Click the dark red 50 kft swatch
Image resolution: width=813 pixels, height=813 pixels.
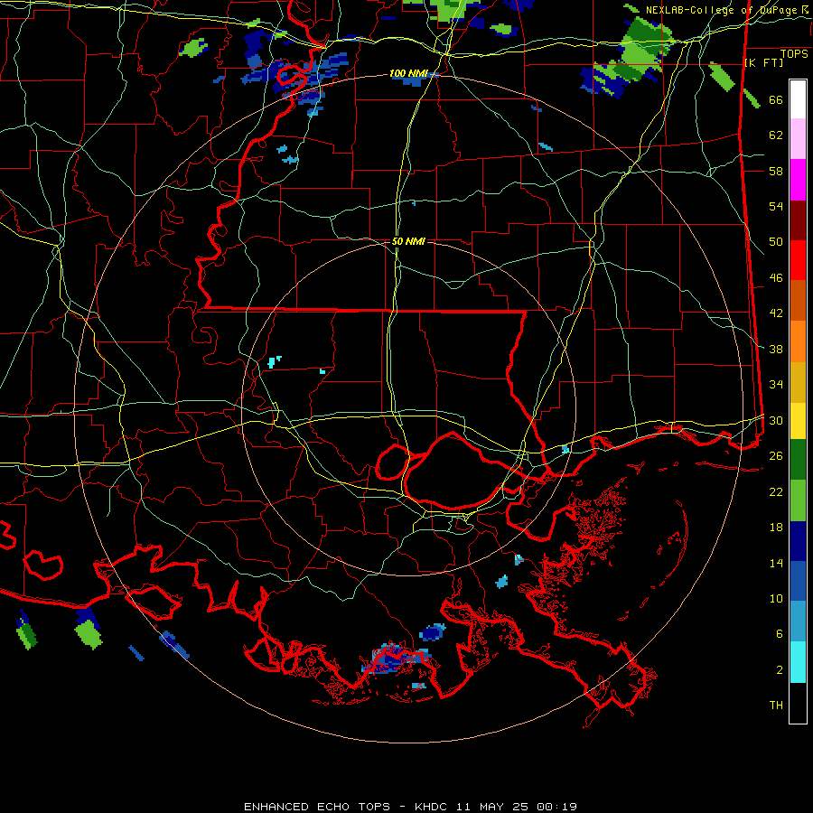click(x=798, y=220)
